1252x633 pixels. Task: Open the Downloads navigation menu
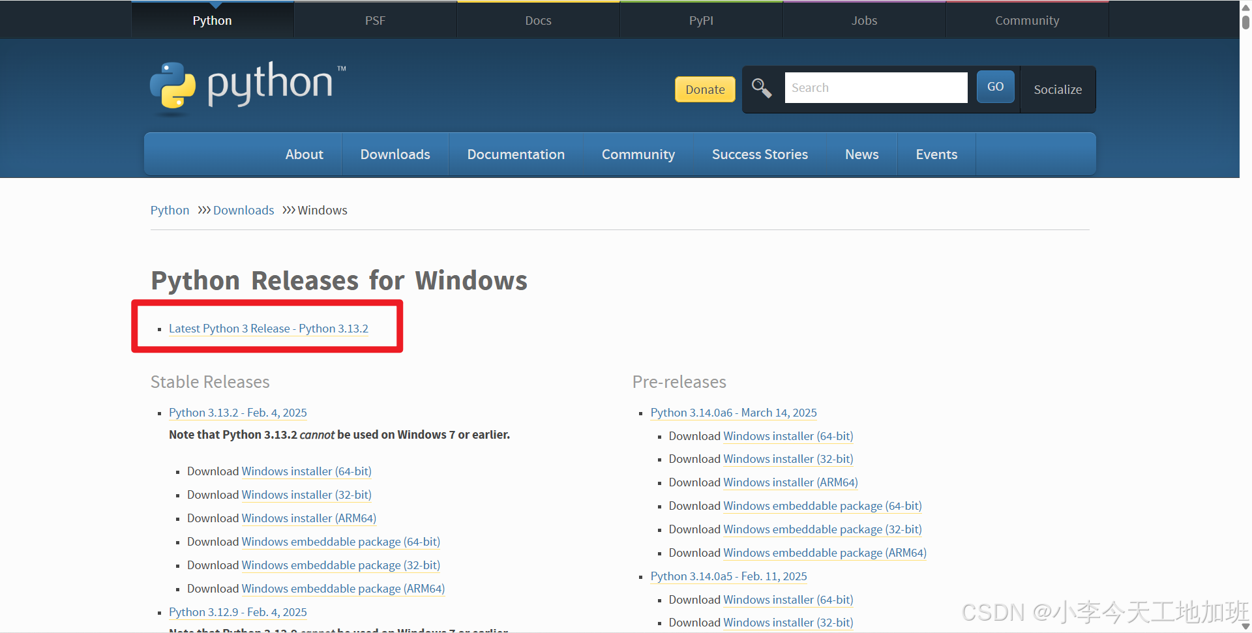(395, 155)
